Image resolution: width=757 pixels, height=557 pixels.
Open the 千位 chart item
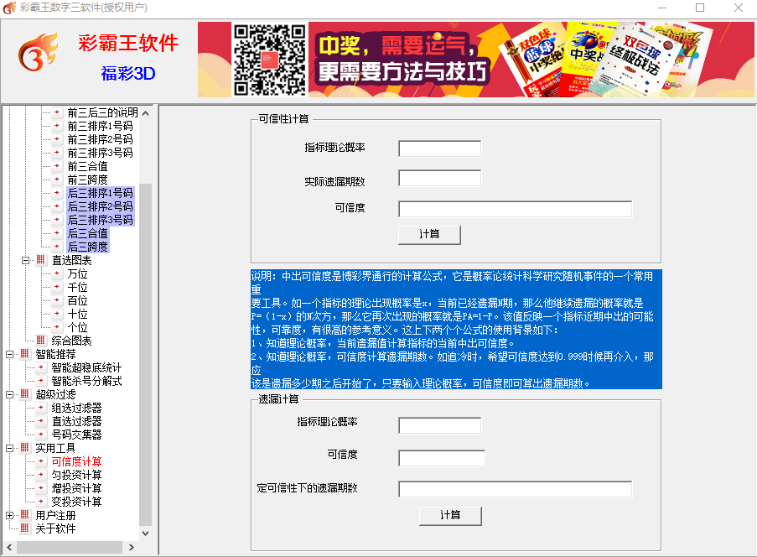[x=77, y=287]
